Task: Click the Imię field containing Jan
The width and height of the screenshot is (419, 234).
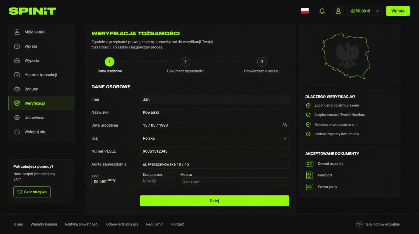Action: click(214, 99)
